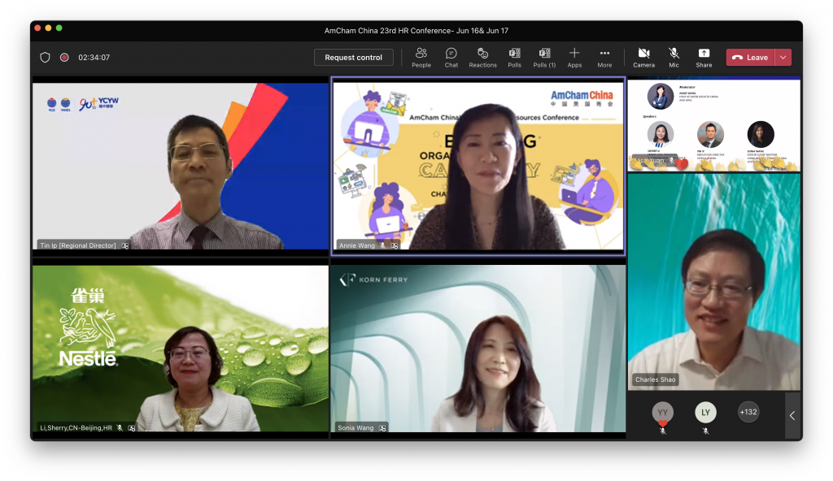Expand the Leave options dropdown arrow
The image size is (833, 481).
783,57
